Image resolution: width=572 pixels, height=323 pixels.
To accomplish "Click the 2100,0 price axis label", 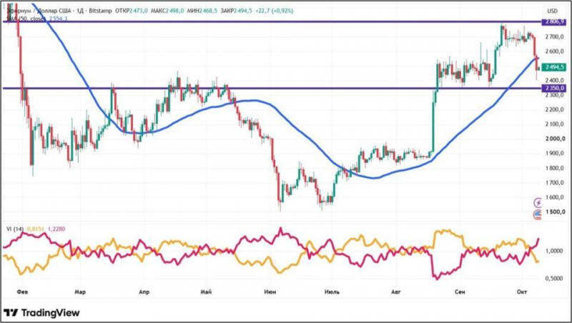I will 555,124.
